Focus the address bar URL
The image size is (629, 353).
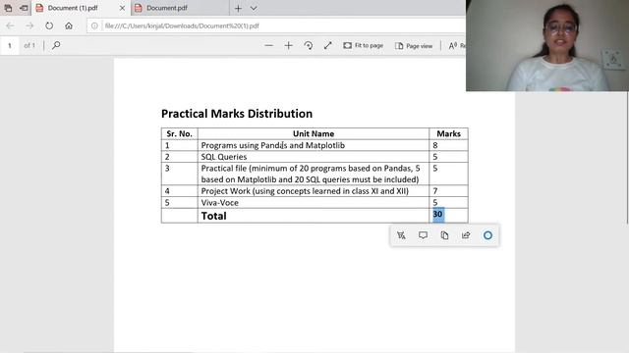182,25
